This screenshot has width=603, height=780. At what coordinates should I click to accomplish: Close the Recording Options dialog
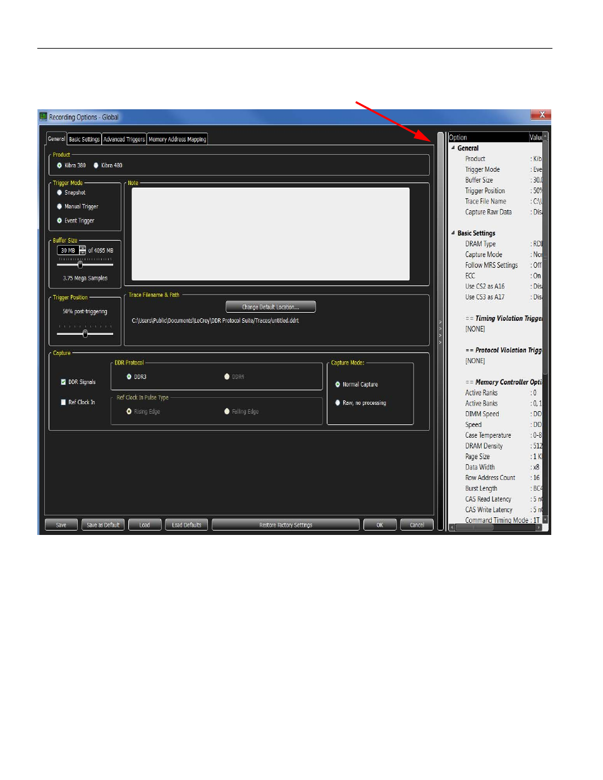(x=541, y=115)
